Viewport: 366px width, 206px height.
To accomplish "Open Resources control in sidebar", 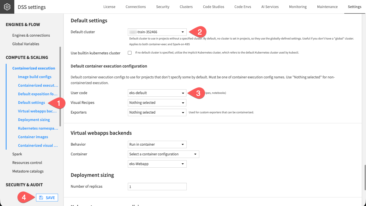I will 27,163.
